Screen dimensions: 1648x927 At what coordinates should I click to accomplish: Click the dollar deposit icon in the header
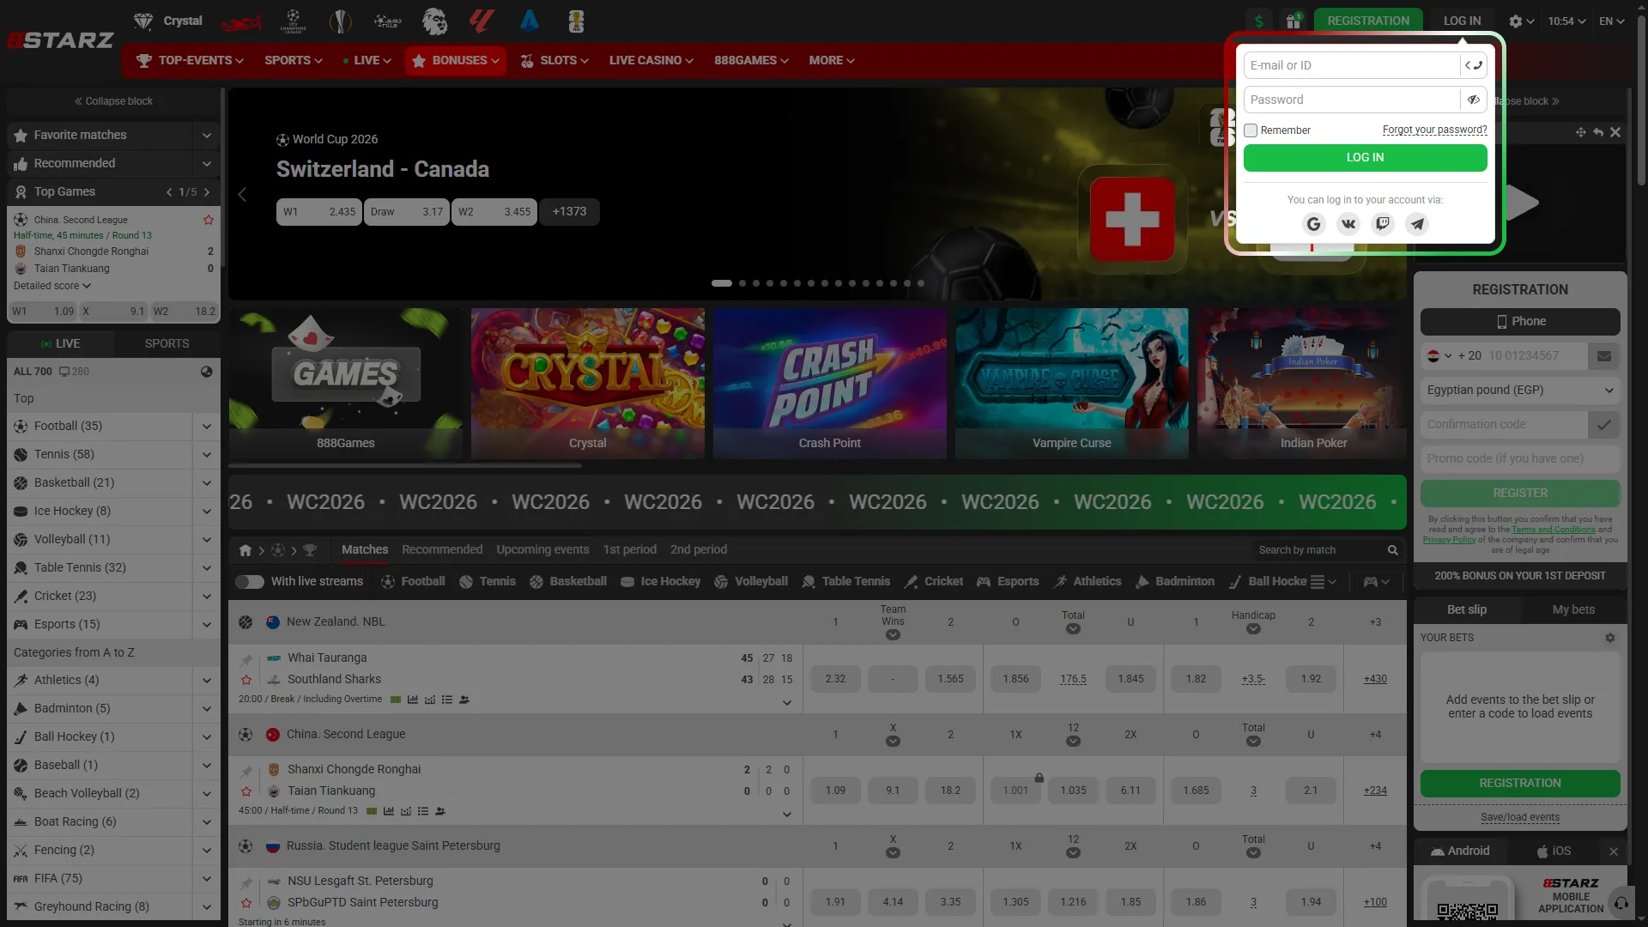pyautogui.click(x=1259, y=21)
